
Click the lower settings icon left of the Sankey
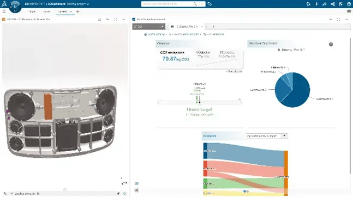(136, 190)
